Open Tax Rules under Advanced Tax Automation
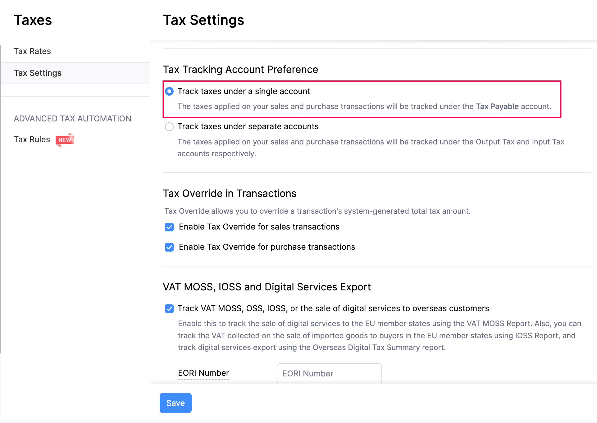 click(32, 139)
